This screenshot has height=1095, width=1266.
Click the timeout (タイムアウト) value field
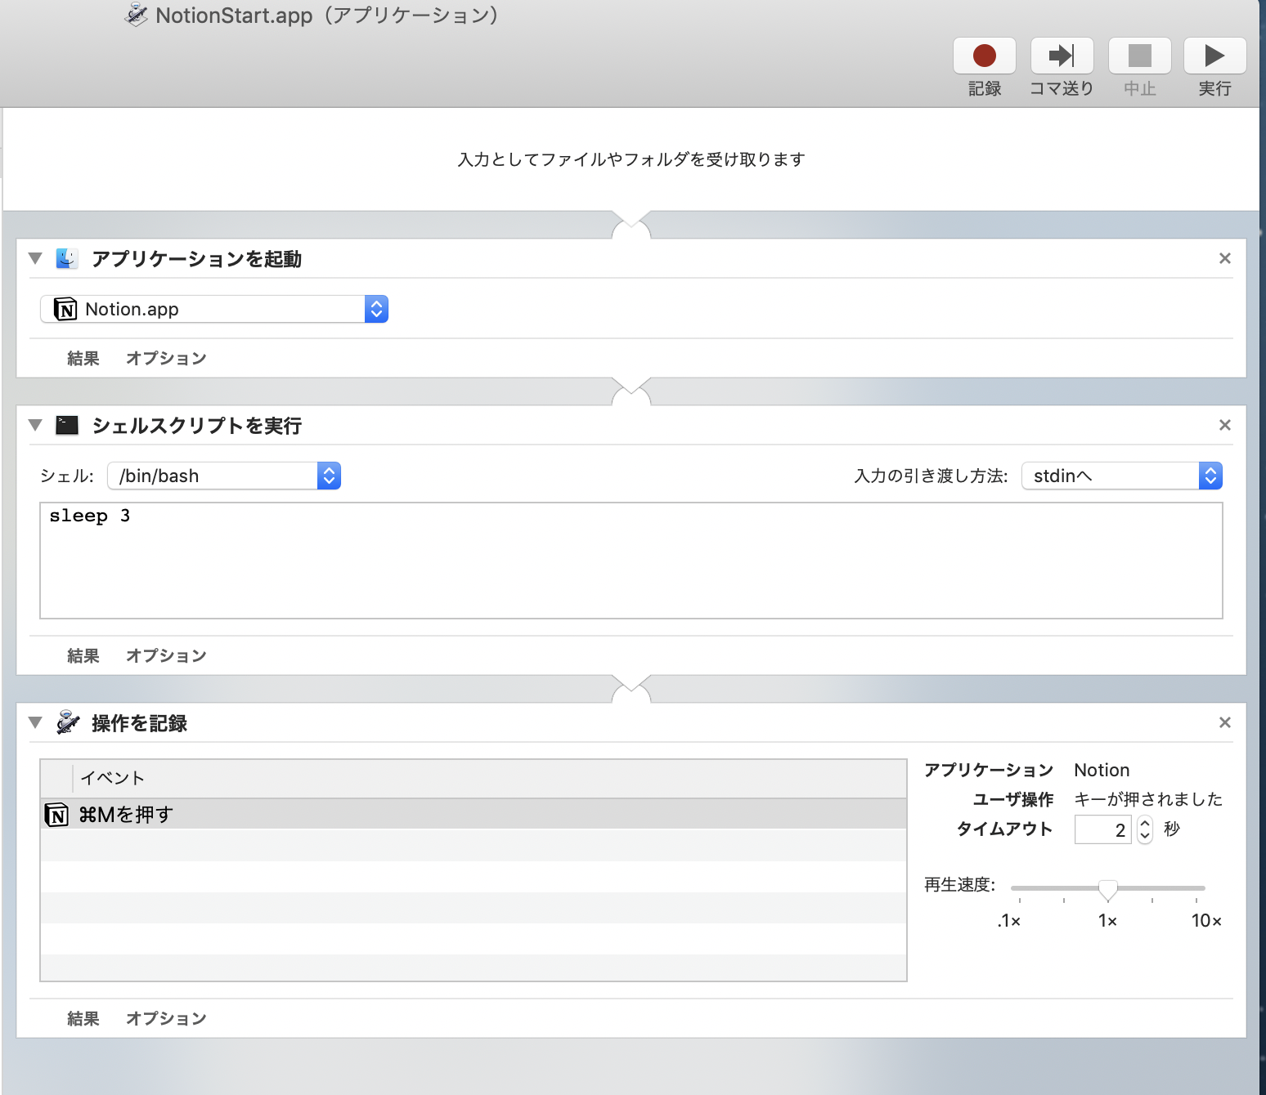(x=1102, y=829)
